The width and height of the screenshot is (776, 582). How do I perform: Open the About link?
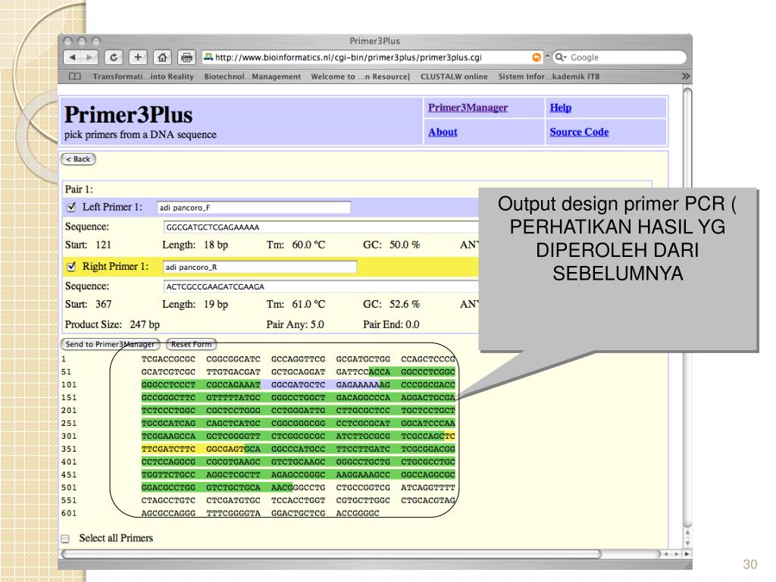443,132
